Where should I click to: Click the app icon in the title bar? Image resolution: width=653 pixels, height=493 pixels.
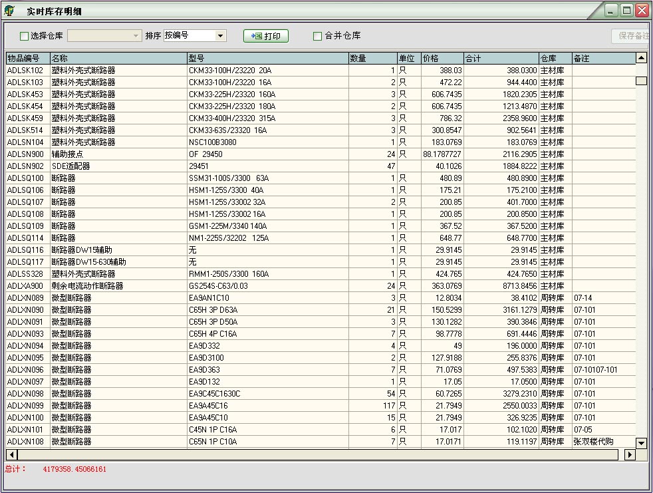tap(10, 11)
